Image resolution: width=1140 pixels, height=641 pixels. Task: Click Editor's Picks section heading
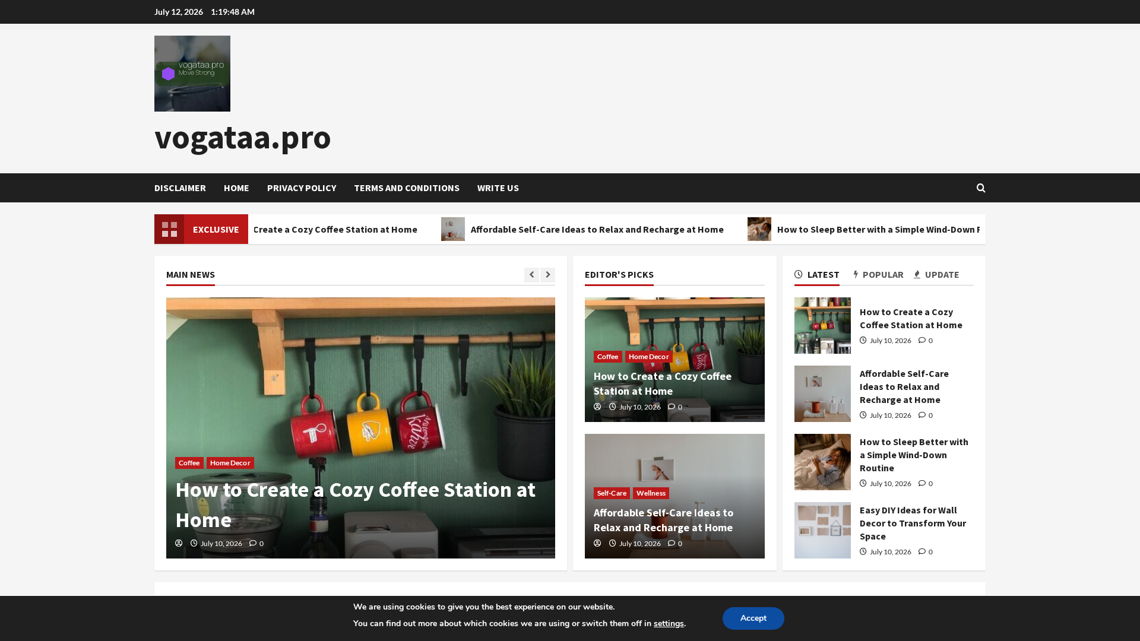(619, 274)
